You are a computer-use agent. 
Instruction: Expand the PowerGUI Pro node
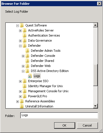[x=20, y=96]
